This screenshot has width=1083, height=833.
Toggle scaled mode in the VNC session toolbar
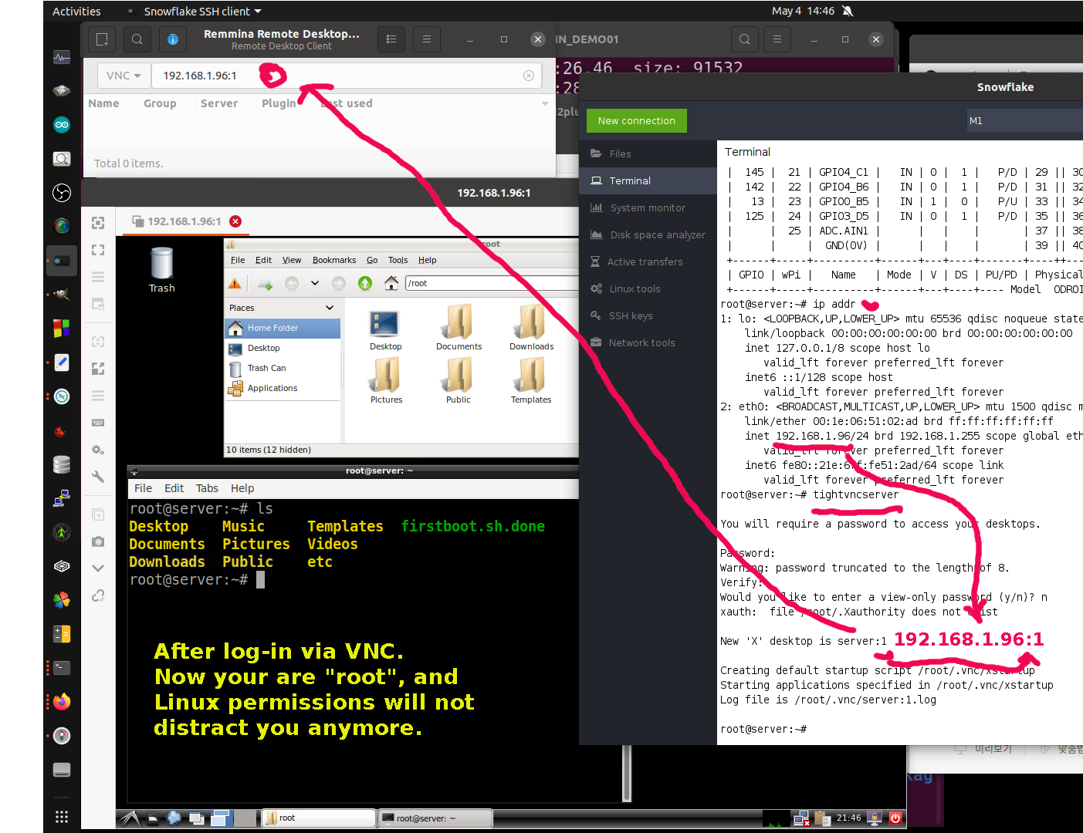[x=98, y=369]
